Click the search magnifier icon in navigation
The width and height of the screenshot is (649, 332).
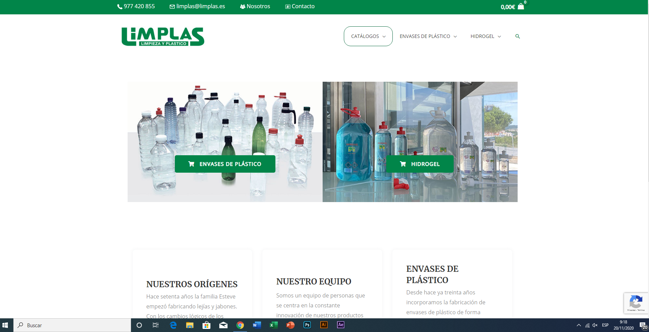517,36
